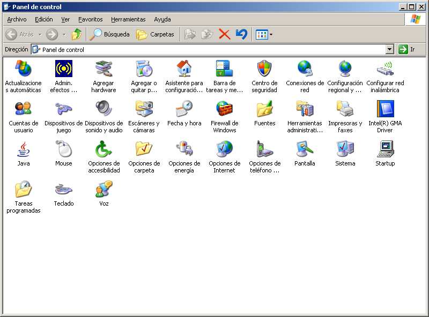
Task: Open Opciones de accesibilidad icon
Action: coord(103,149)
